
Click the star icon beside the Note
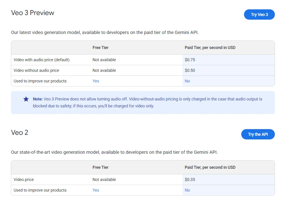[26, 99]
